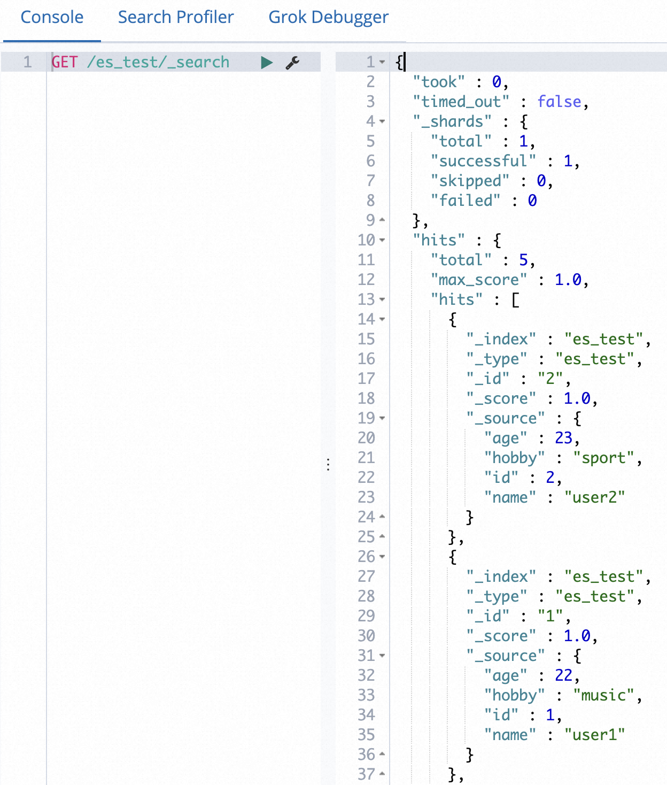Click the "music" hobby value
667x785 pixels.
click(603, 695)
